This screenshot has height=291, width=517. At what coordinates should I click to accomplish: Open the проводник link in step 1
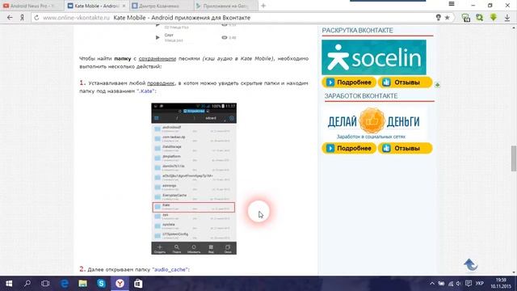(x=161, y=83)
